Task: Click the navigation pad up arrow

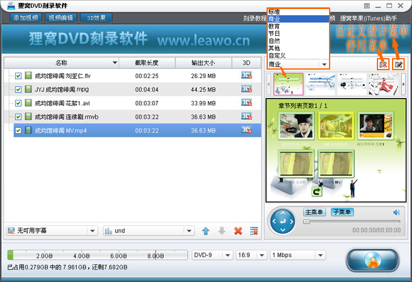Action: click(283, 213)
